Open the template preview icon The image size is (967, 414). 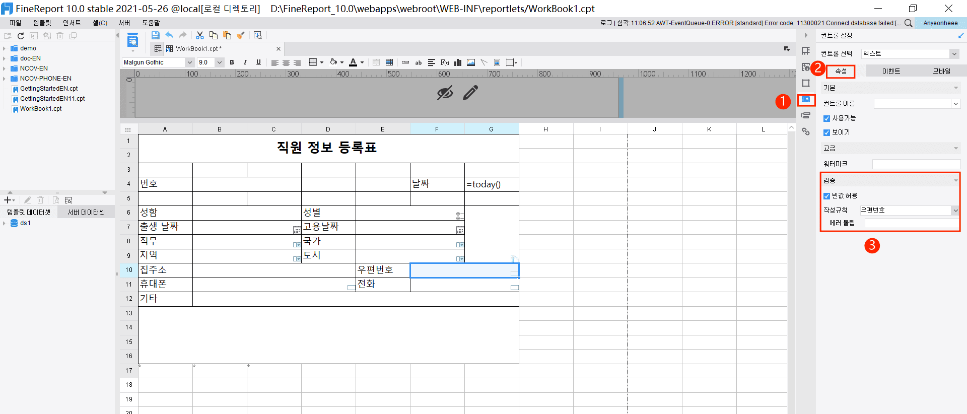pos(258,35)
